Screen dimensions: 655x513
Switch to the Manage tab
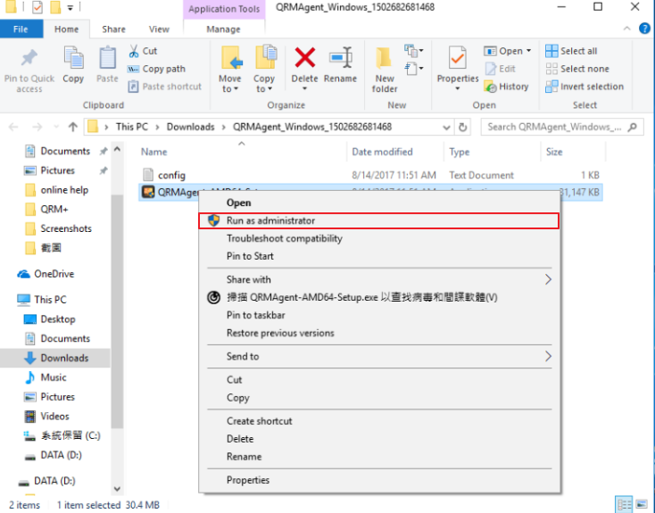tap(223, 29)
